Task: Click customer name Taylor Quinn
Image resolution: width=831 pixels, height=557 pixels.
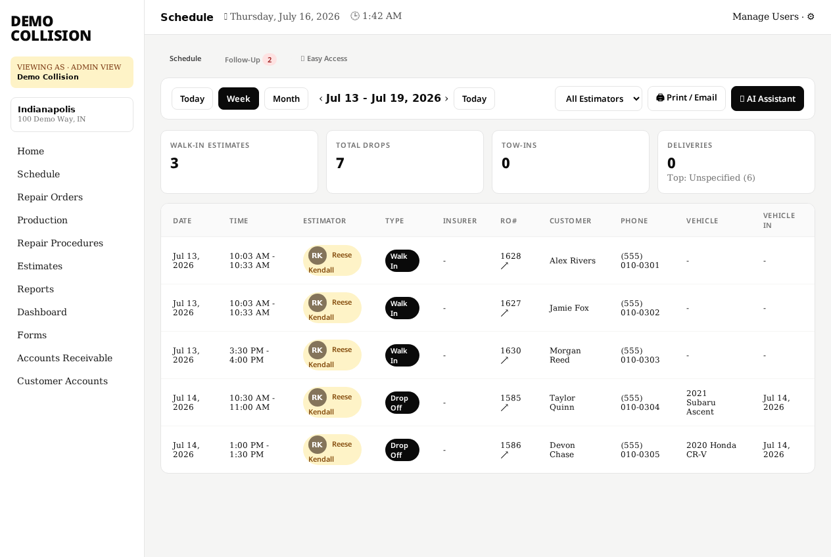Action: click(x=563, y=403)
